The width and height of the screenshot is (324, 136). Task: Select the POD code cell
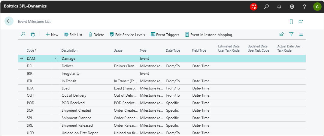[31, 103]
